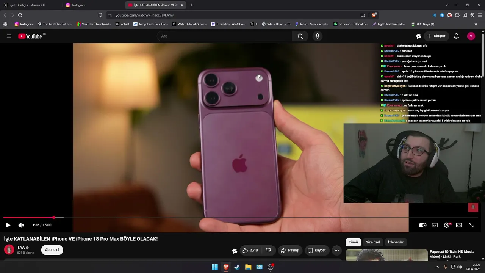Open the bookmarks apps grid icon

tap(5, 24)
